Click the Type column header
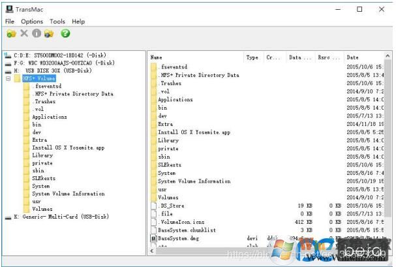This screenshot has height=267, width=396. tap(252, 57)
